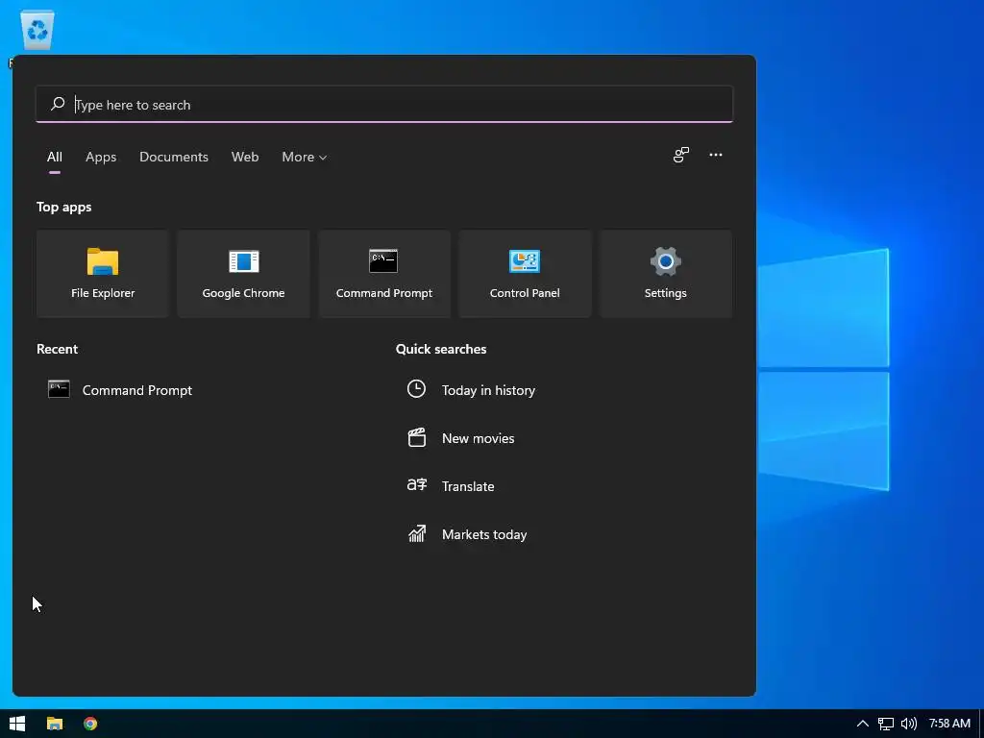Open the three-dot options menu
The image size is (984, 738).
point(715,155)
